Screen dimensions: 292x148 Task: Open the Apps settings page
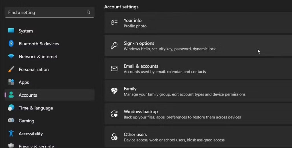pyautogui.click(x=50, y=82)
